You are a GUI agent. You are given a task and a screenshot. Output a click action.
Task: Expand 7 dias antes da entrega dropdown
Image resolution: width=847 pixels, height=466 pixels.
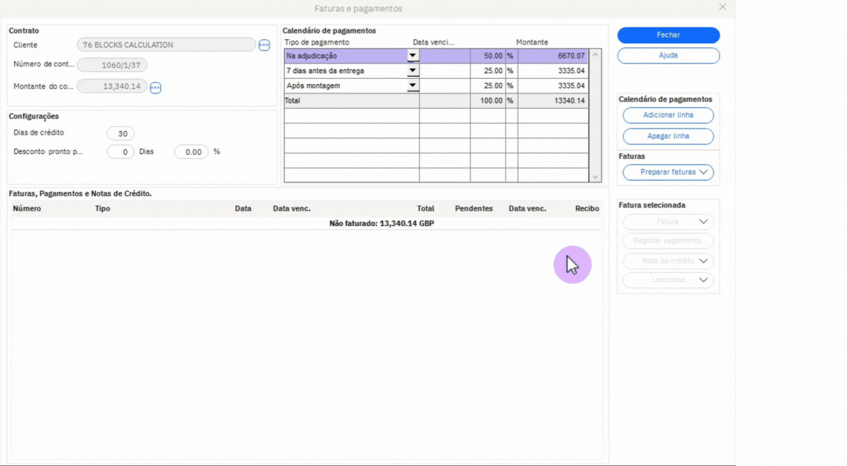click(x=412, y=71)
